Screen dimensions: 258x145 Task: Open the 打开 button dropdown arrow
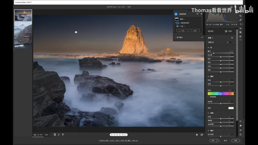coord(218,140)
